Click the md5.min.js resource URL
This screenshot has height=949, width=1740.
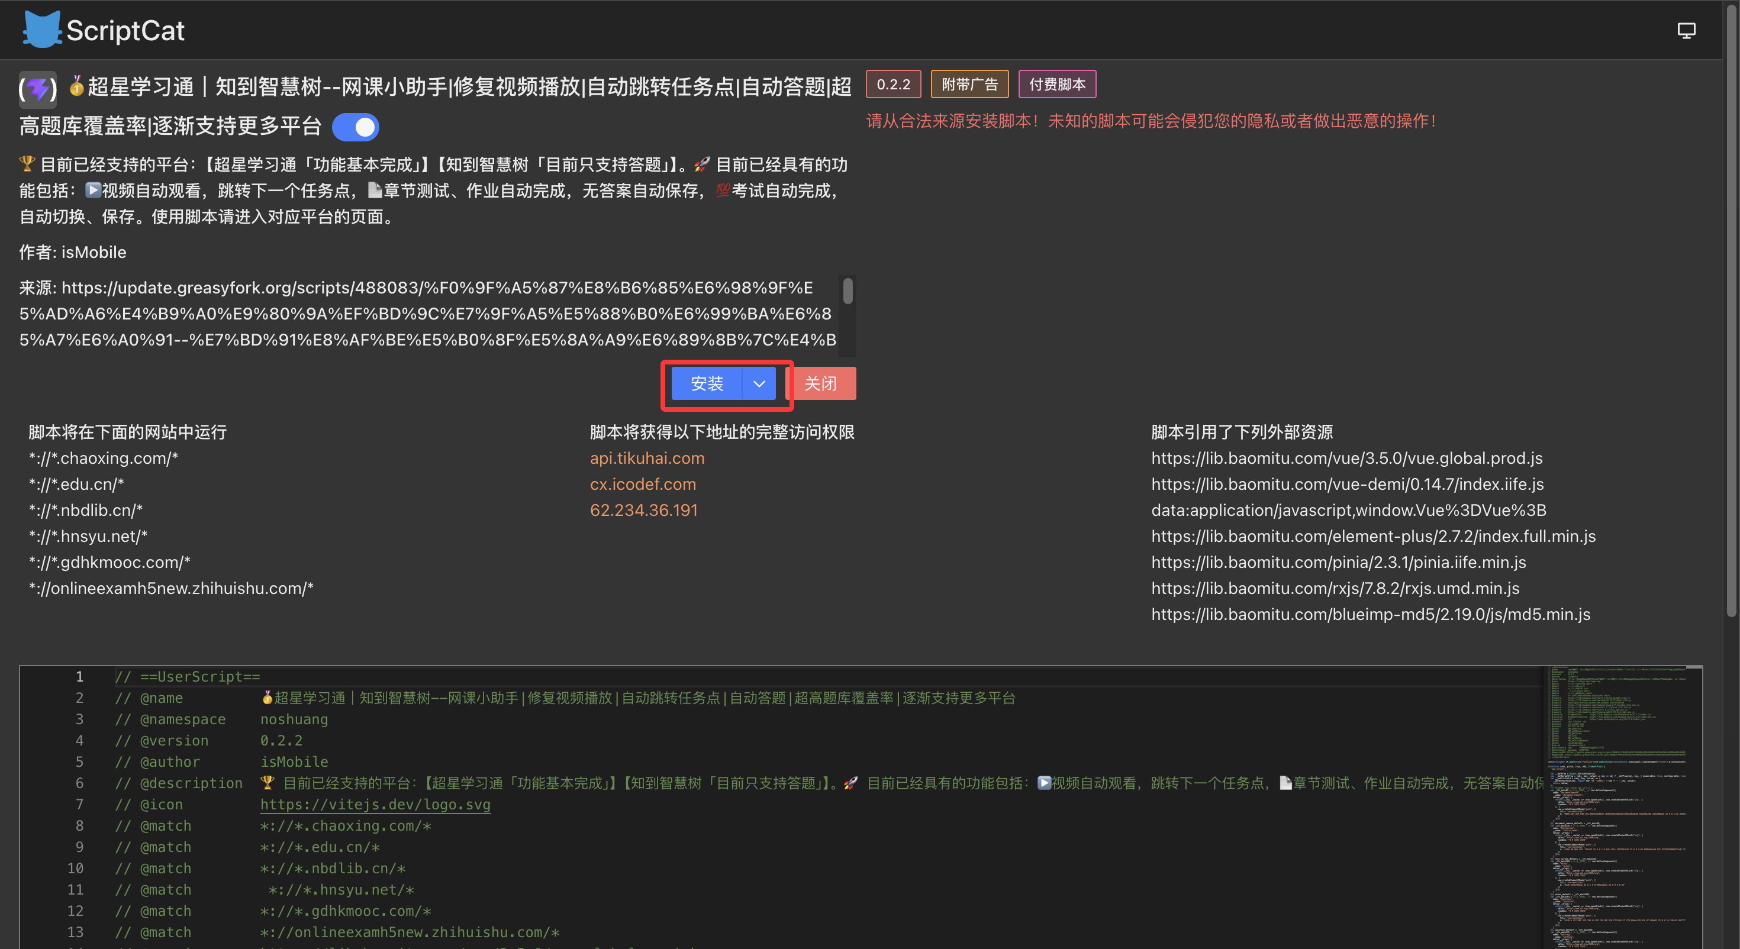[1371, 614]
